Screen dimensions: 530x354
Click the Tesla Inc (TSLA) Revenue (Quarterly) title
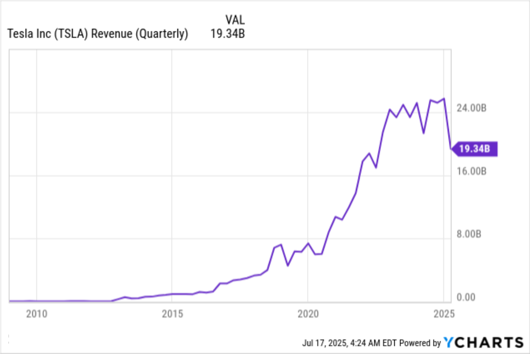click(x=98, y=34)
